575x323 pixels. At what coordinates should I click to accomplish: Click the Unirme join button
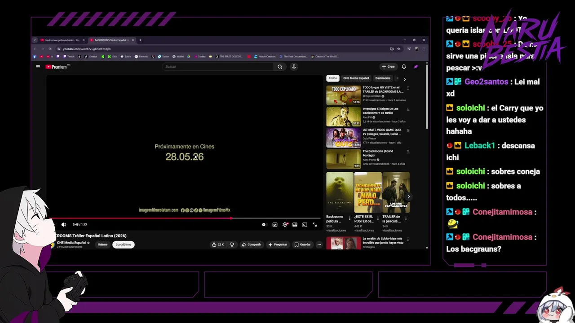103,244
